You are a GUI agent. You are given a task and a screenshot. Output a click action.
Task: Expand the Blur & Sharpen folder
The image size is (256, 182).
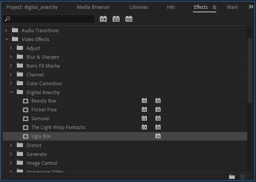11,57
